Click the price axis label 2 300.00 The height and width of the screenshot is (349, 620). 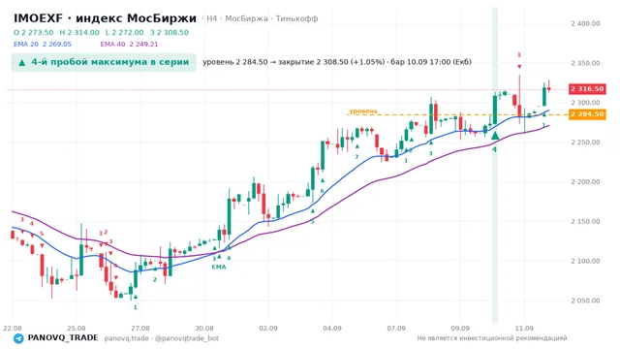(585, 103)
